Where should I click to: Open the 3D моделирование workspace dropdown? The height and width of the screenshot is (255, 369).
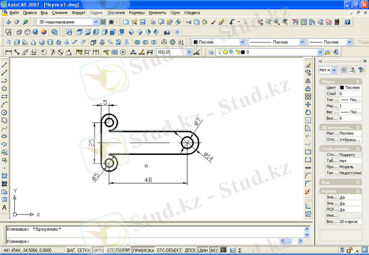tap(95, 22)
